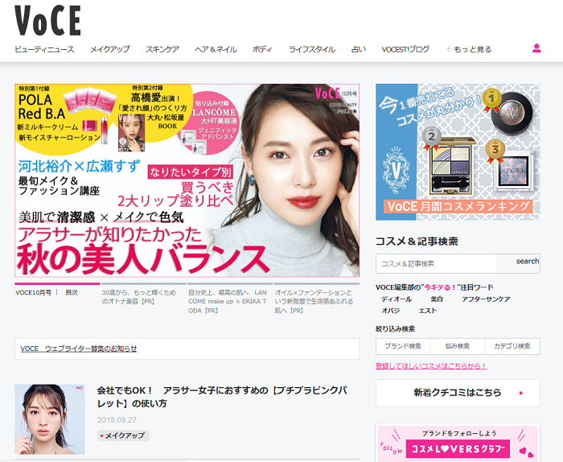The width and height of the screenshot is (563, 462).
Task: Select the 自分史上、最高の肌へ LANCOME slide tab
Action: click(230, 298)
